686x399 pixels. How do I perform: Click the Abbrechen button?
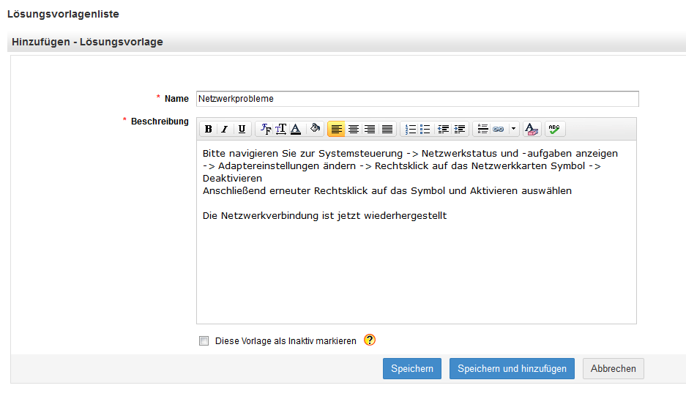613,368
